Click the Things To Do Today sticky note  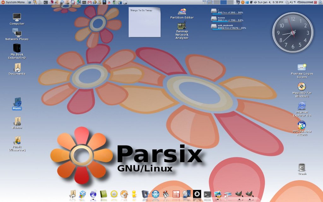click(144, 22)
